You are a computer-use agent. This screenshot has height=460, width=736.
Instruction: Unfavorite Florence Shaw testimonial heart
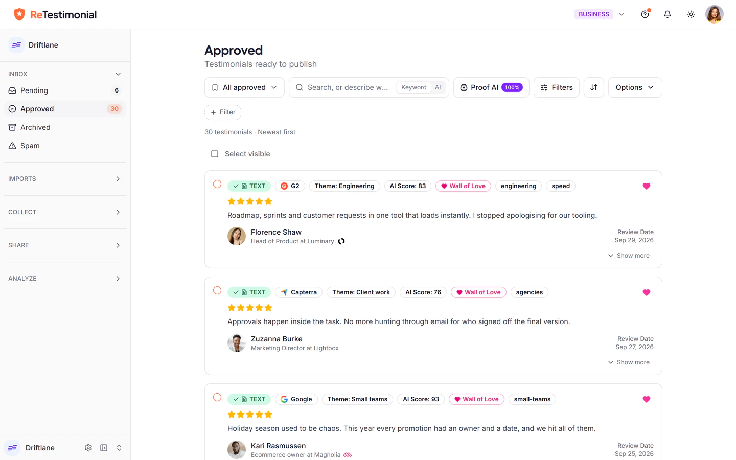647,186
